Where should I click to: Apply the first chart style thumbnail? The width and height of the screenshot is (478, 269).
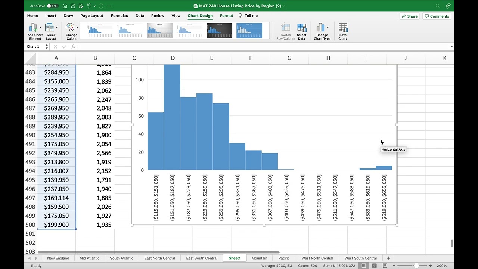click(100, 31)
